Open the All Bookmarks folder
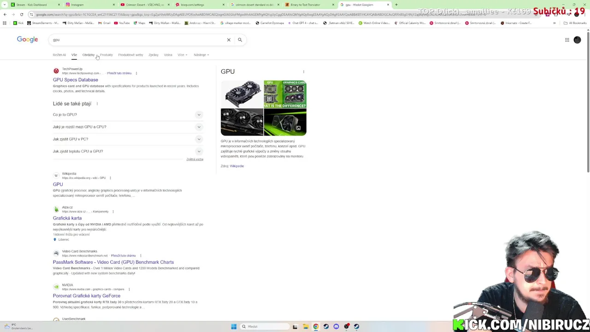This screenshot has height=332, width=590. tap(575, 23)
